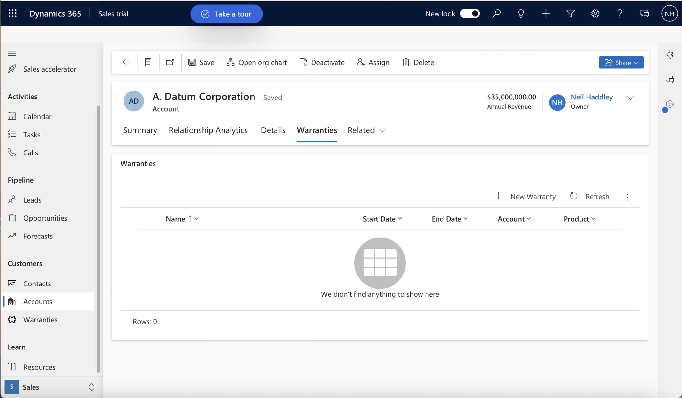Image resolution: width=682 pixels, height=398 pixels.
Task: Open Teams chat from the header icon
Action: [x=644, y=13]
